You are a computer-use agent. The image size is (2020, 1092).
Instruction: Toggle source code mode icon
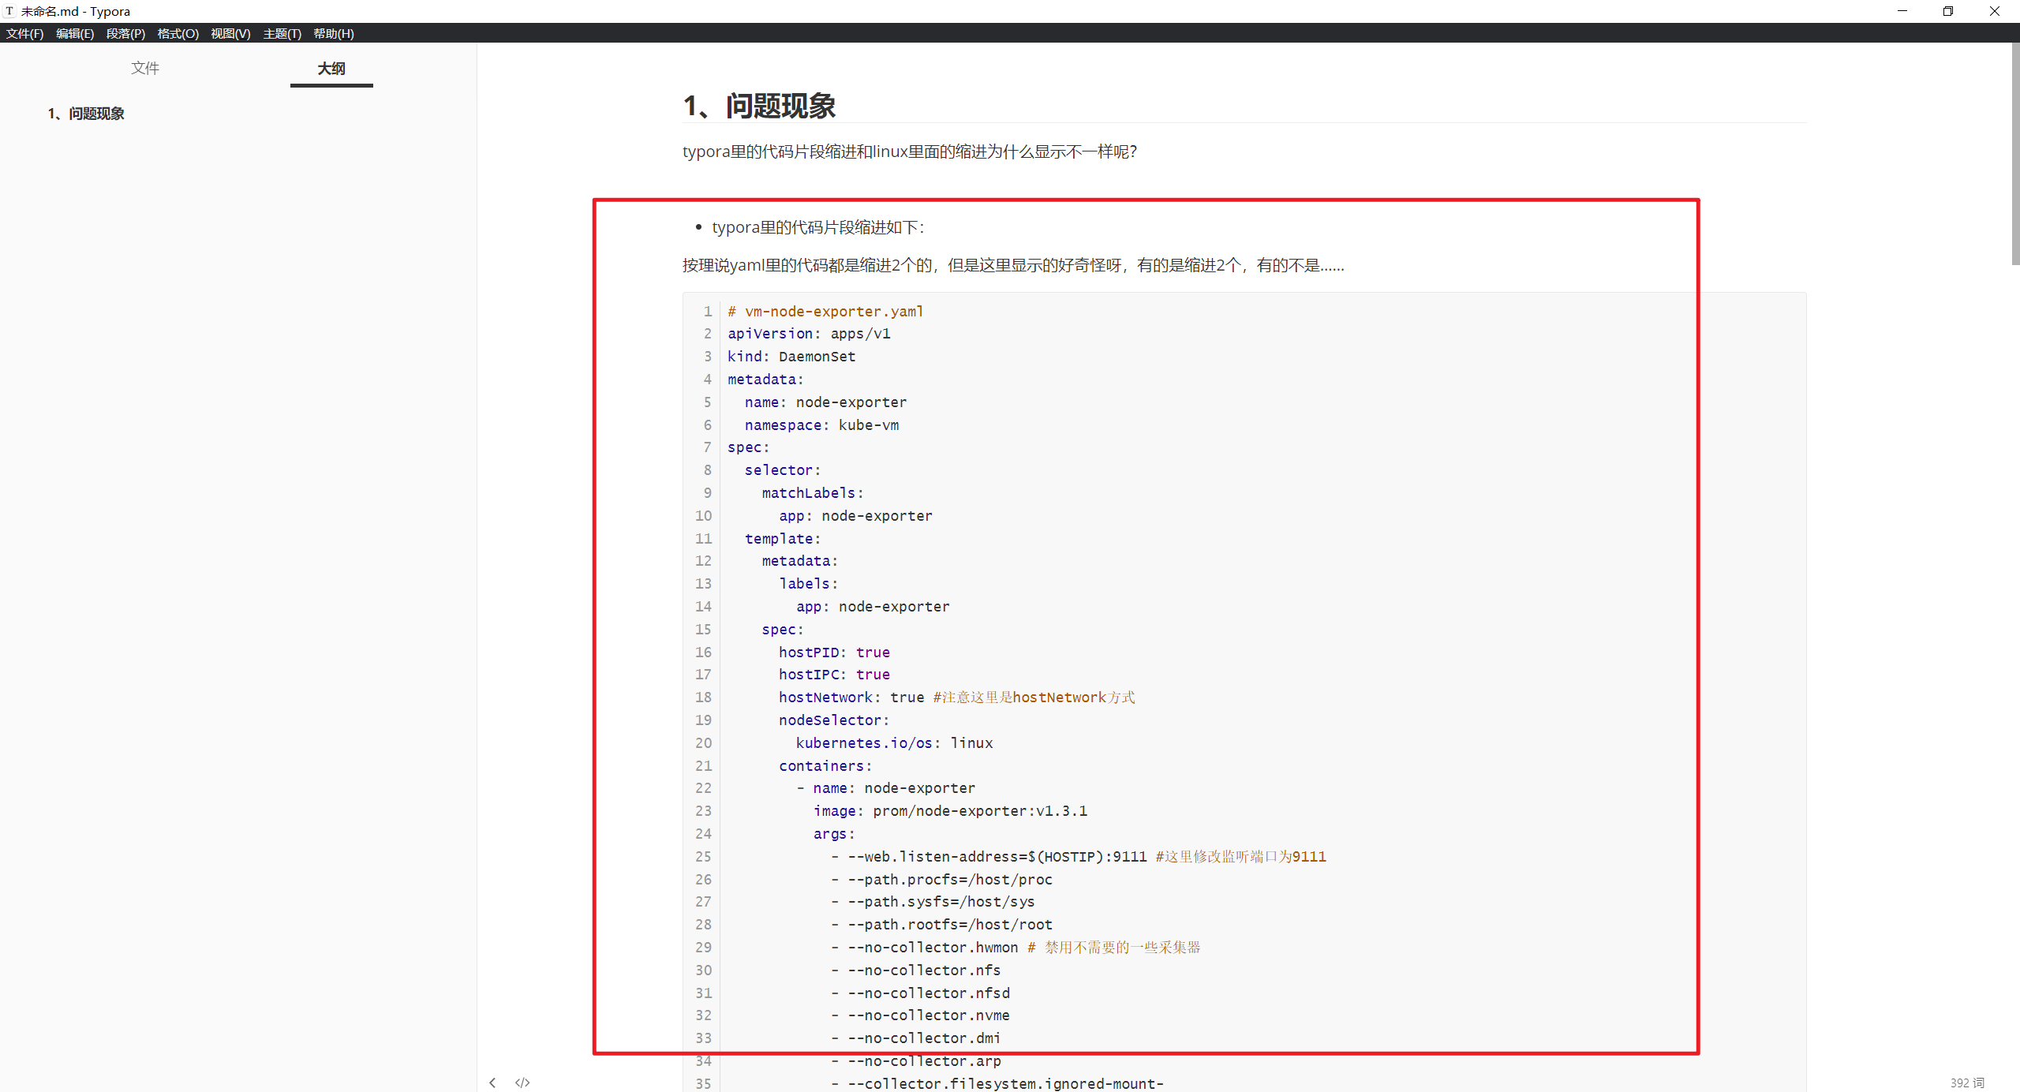click(x=522, y=1083)
